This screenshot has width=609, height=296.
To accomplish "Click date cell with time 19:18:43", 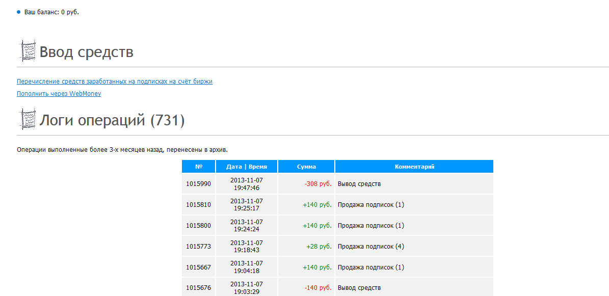I will pos(247,246).
